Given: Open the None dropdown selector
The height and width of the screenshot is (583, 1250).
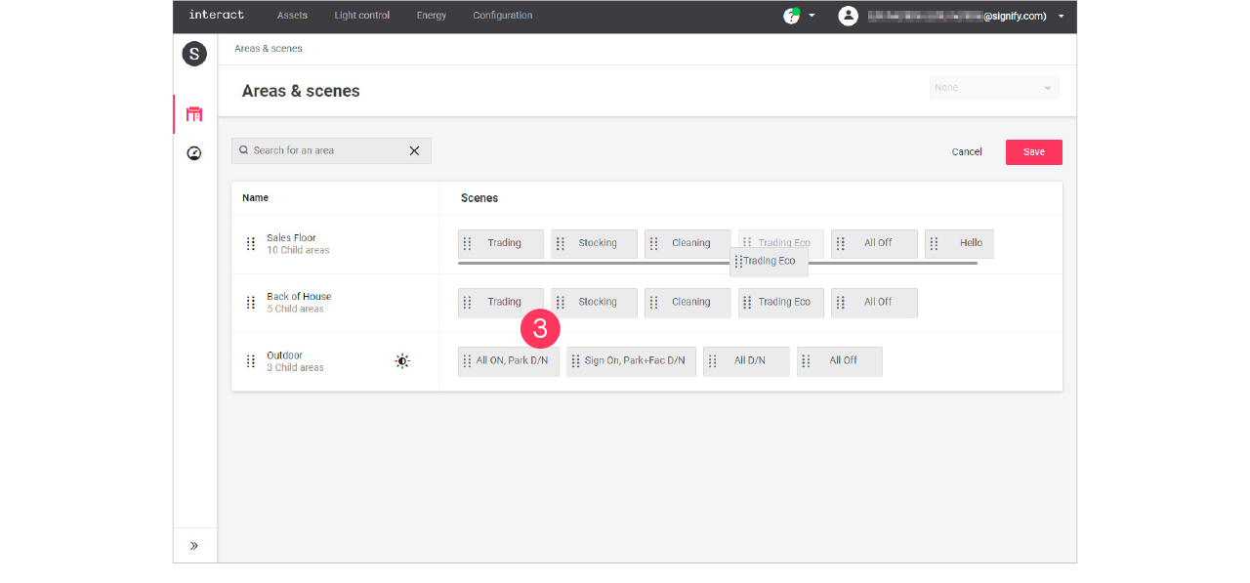Looking at the screenshot, I should (994, 88).
